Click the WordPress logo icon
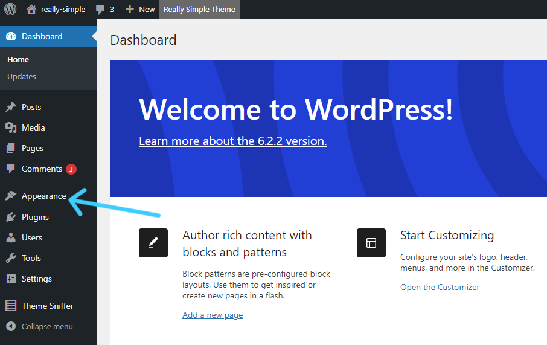 [x=10, y=9]
